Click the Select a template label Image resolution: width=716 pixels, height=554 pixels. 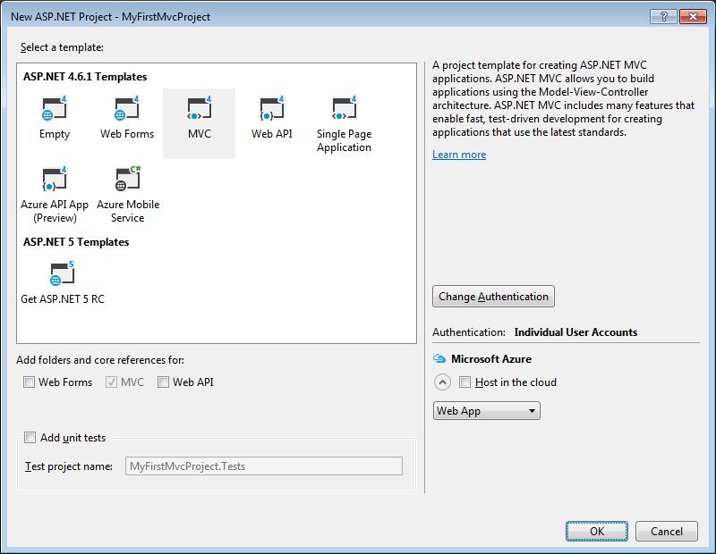click(62, 47)
